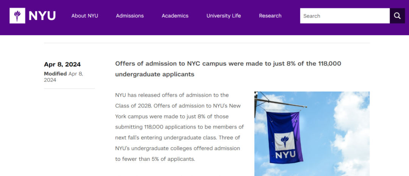Click 'undergraduate applicants' in the headline
This screenshot has width=409, height=176.
tap(155, 74)
